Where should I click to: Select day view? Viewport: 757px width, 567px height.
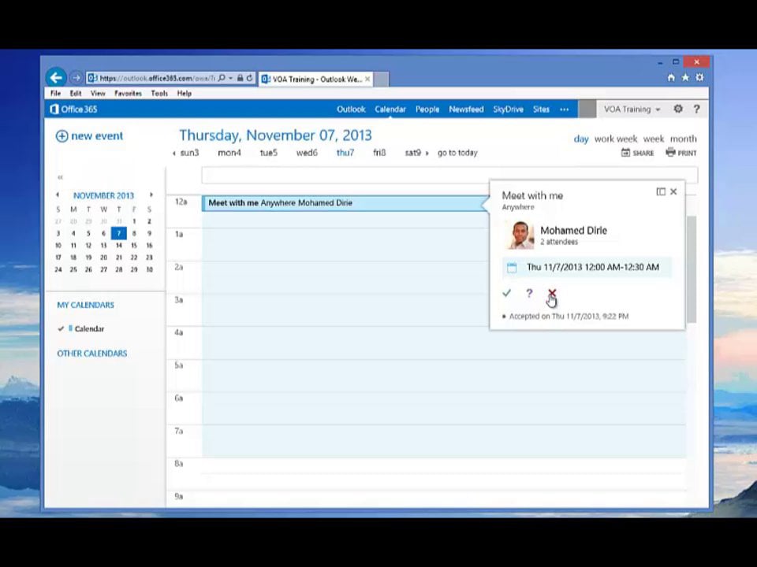(x=581, y=139)
